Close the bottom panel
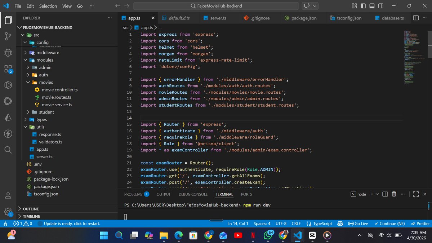Viewport: 432px width, 243px height. (424, 194)
